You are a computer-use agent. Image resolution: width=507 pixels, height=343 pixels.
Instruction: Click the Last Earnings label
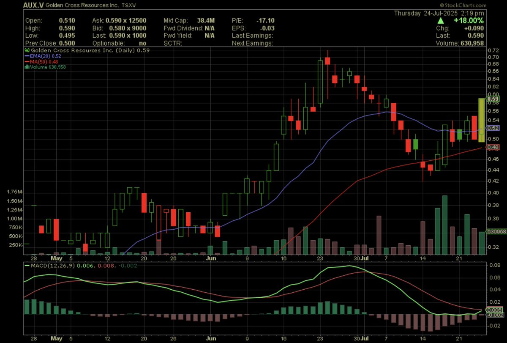(x=253, y=36)
